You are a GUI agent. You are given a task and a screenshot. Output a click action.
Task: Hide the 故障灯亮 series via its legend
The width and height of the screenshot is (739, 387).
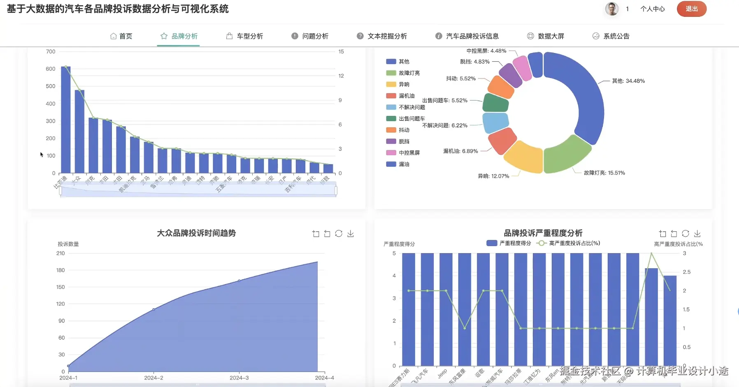[402, 72]
